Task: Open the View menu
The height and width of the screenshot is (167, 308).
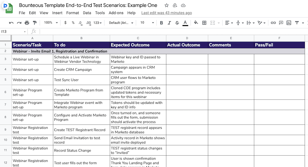Action: point(44,13)
